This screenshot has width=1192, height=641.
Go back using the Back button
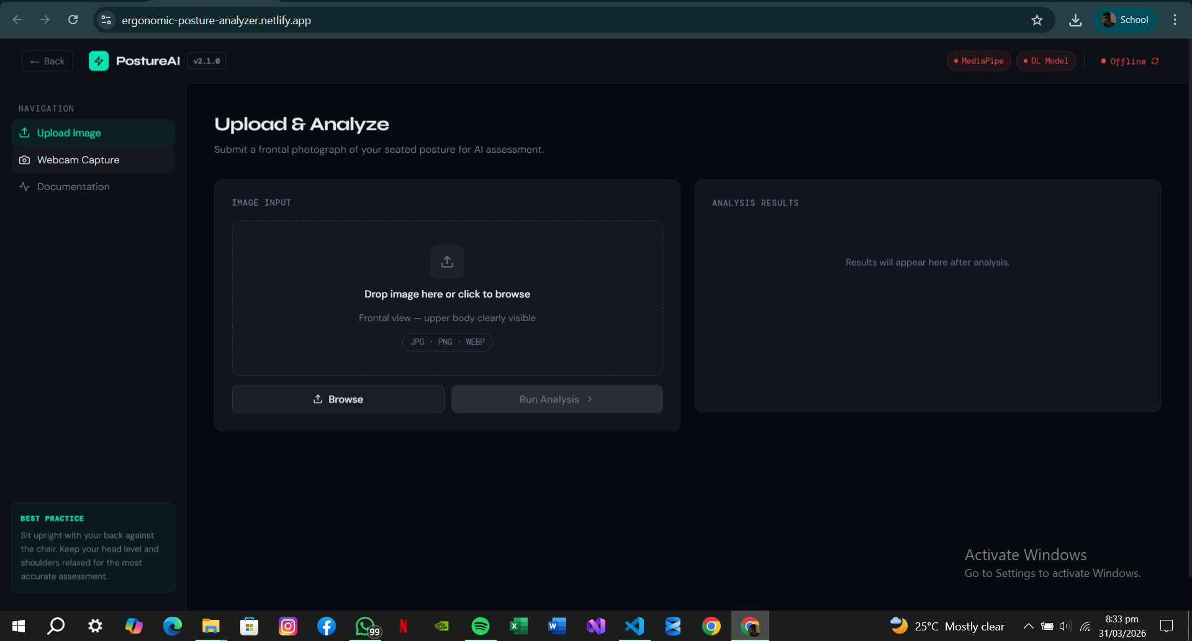[x=47, y=61]
